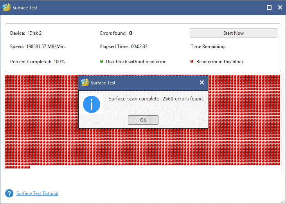Click the green no-read-error legend square
Image resolution: width=286 pixels, height=204 pixels.
point(102,61)
